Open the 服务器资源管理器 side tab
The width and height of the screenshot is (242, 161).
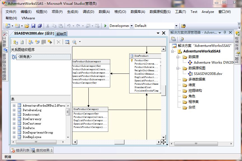[5, 64]
